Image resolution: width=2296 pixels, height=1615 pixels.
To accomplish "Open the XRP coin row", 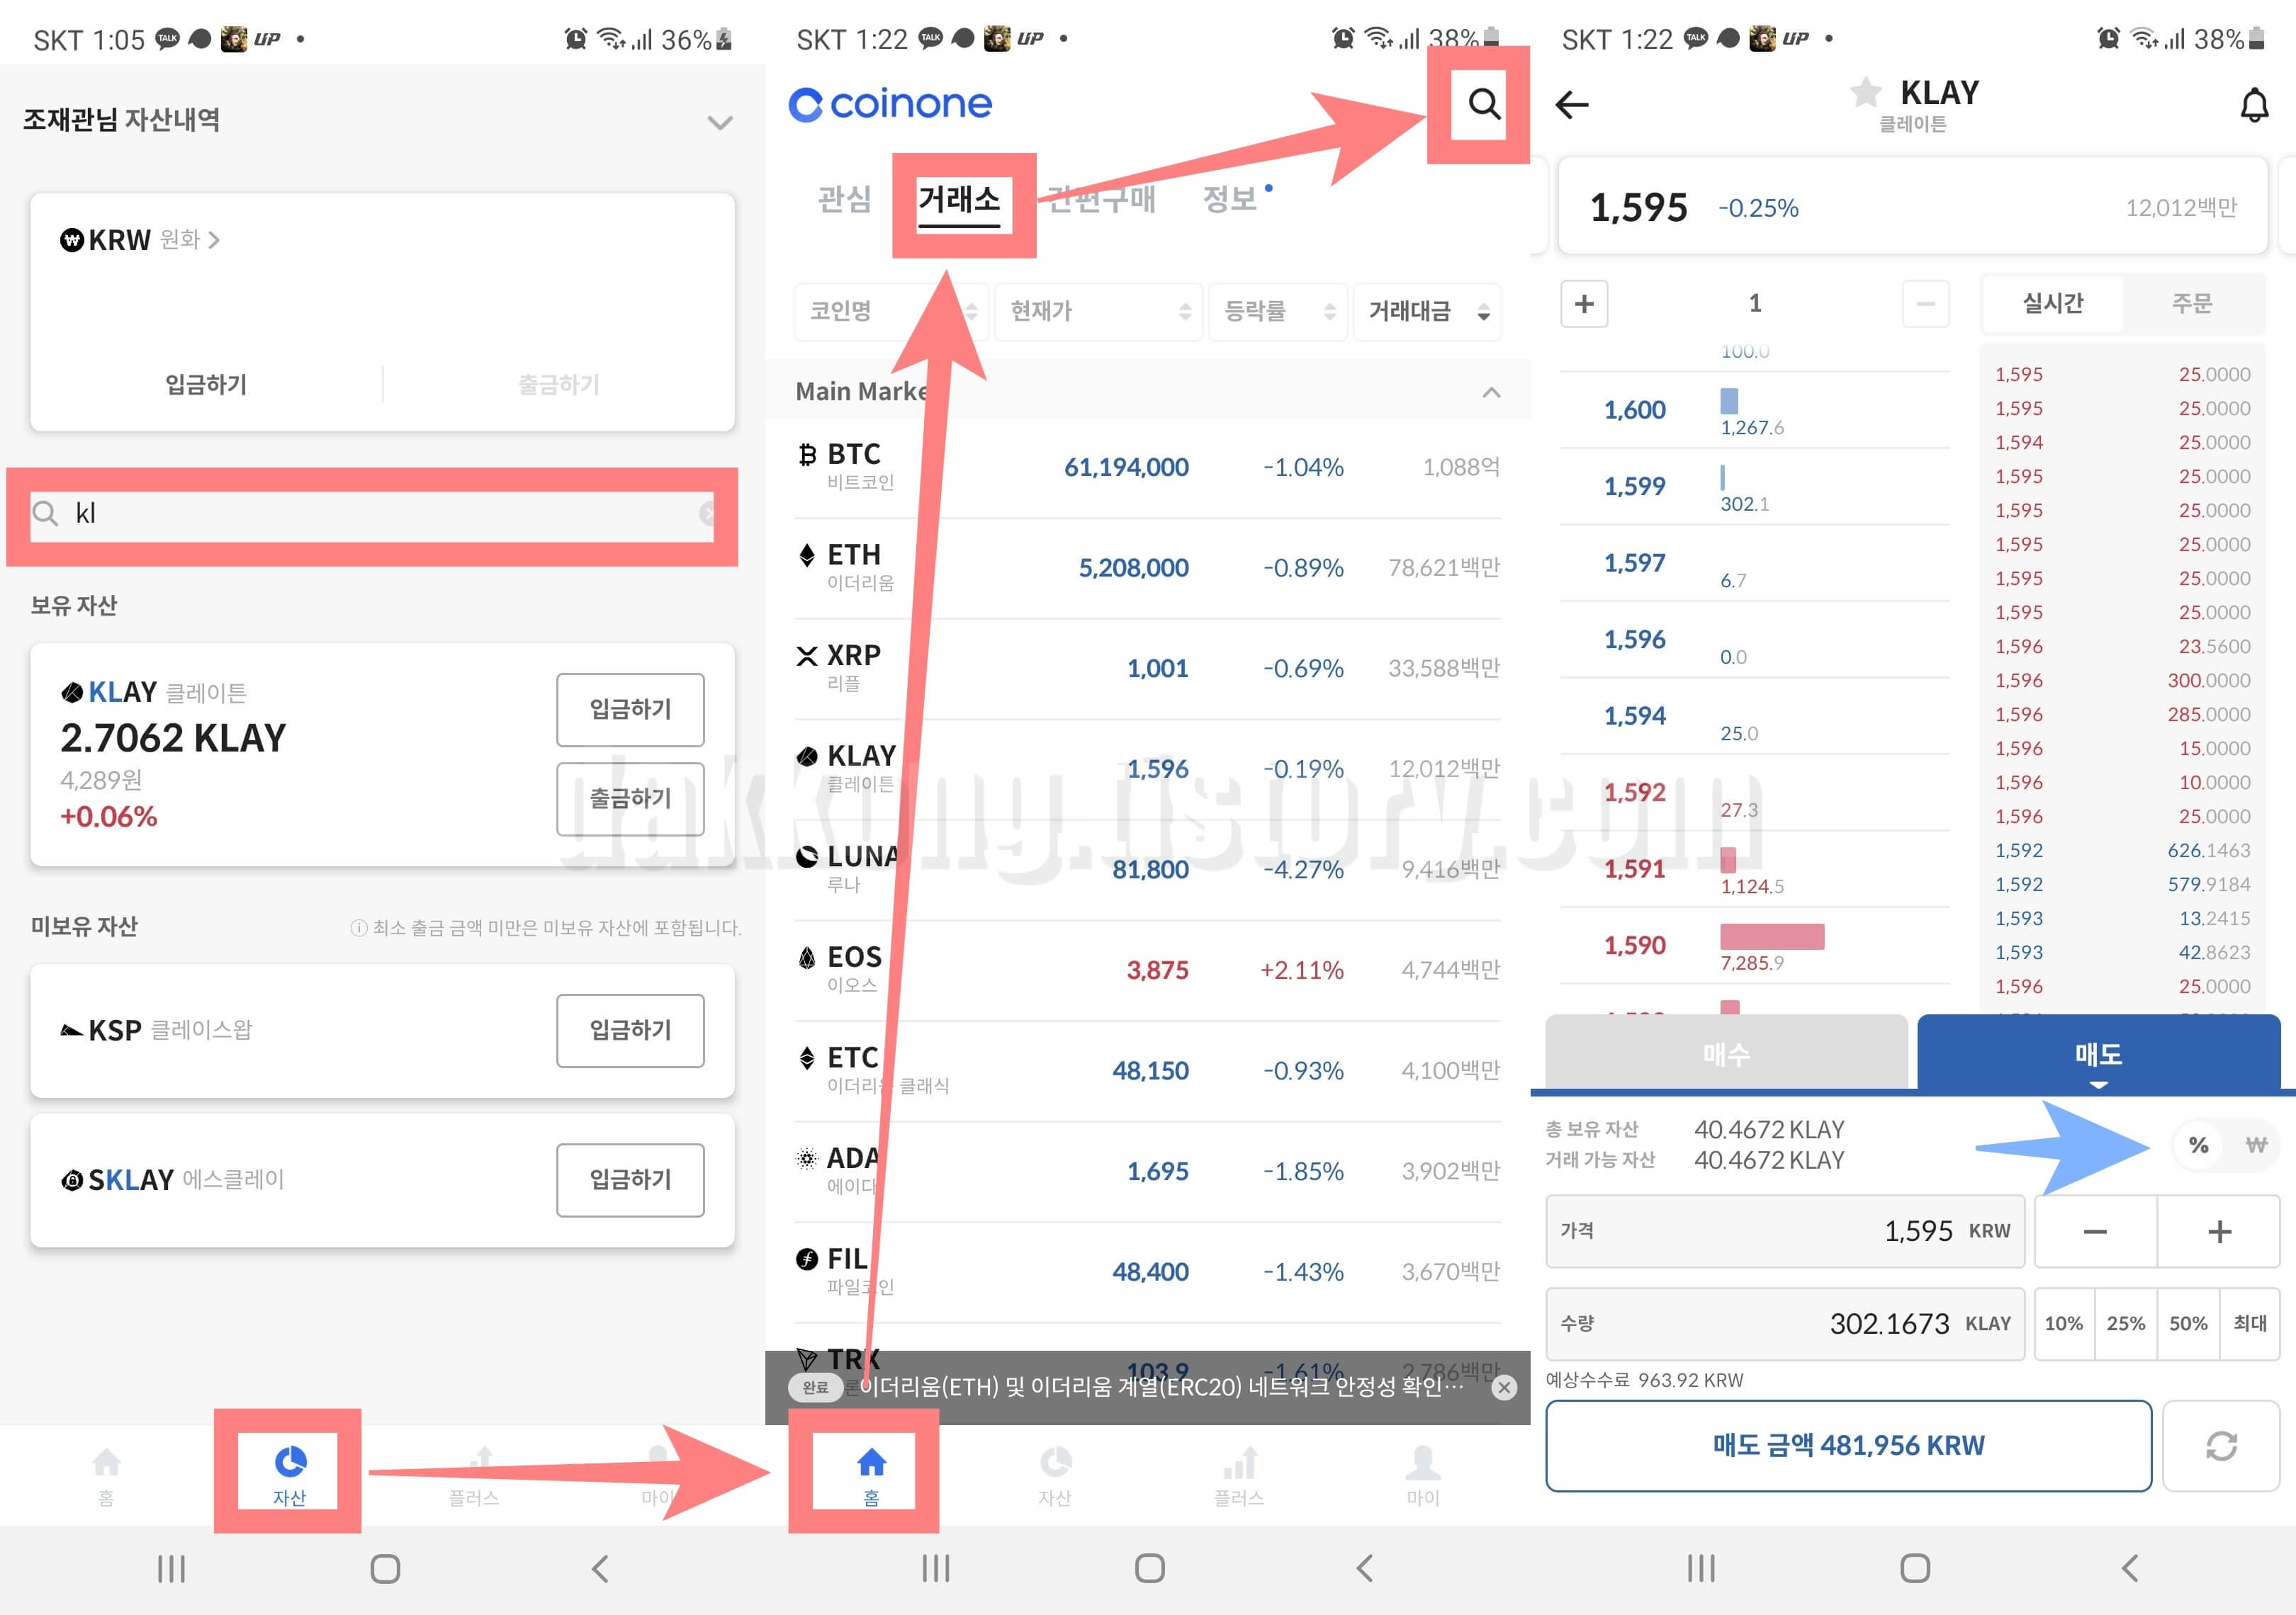I will point(1147,667).
